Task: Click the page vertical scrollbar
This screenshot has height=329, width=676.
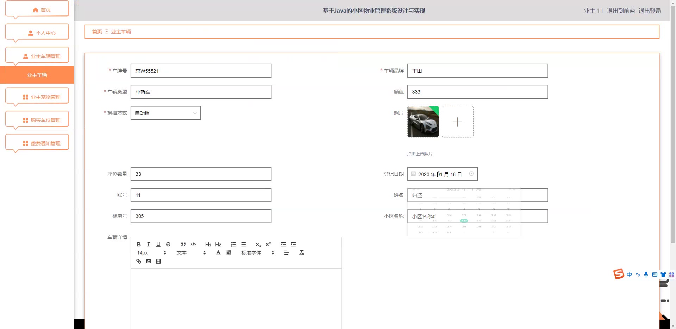Action: coord(673,125)
